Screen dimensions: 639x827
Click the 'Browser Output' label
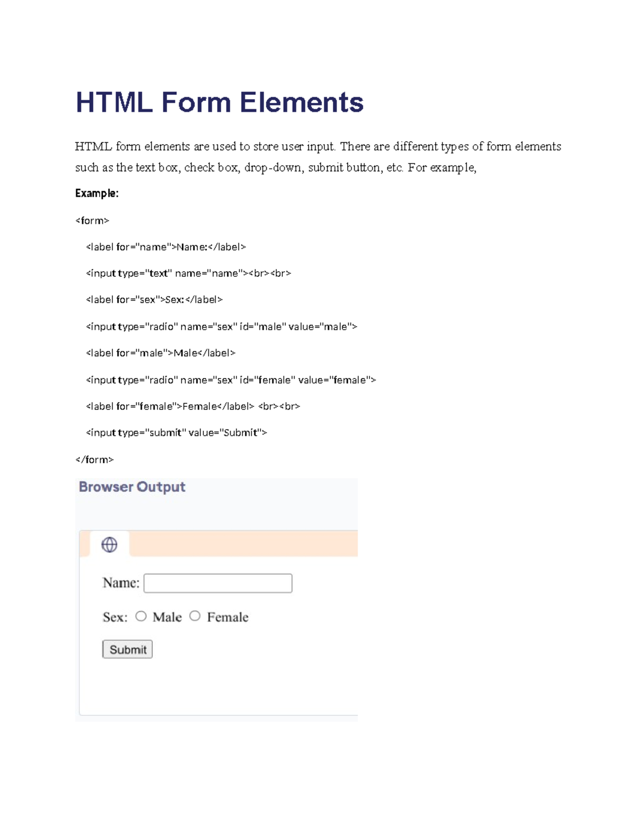click(x=132, y=486)
